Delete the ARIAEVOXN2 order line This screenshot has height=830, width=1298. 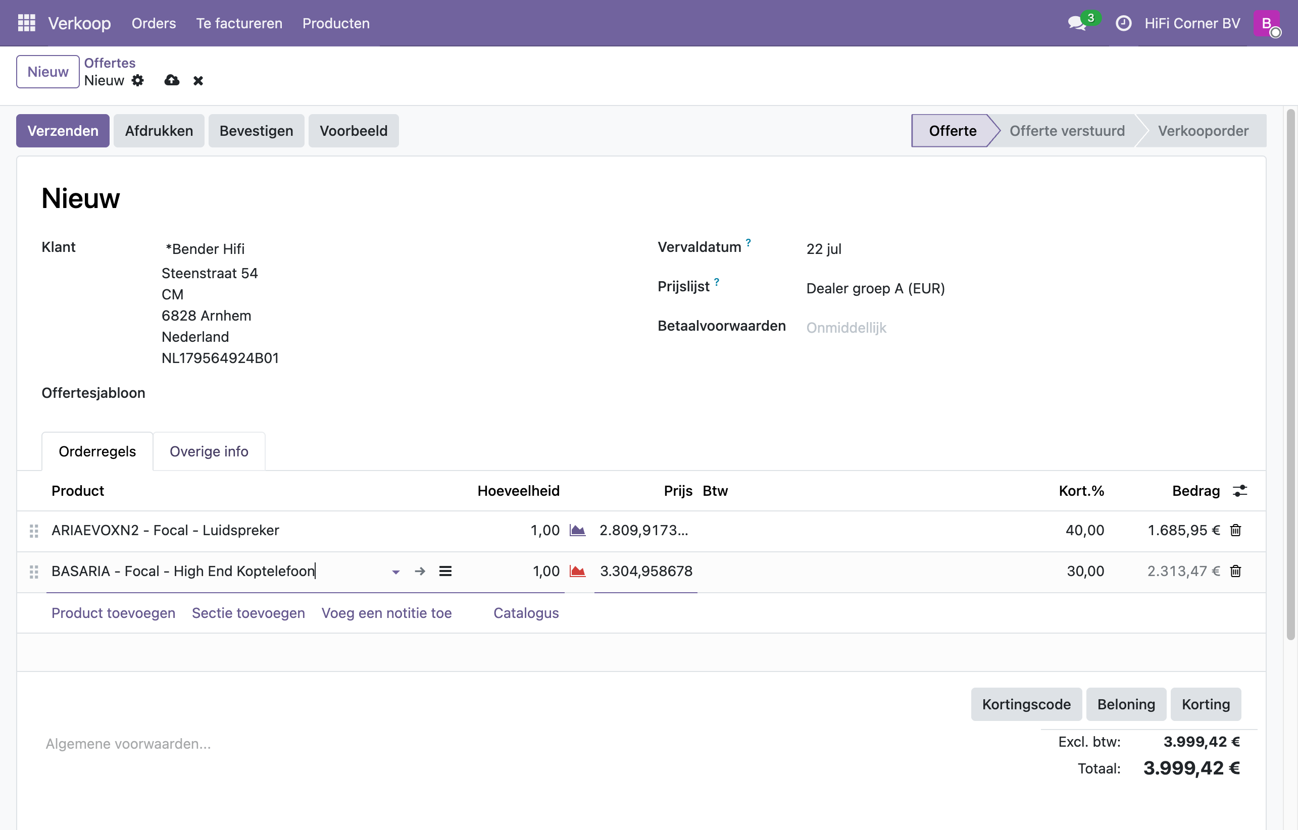point(1235,530)
